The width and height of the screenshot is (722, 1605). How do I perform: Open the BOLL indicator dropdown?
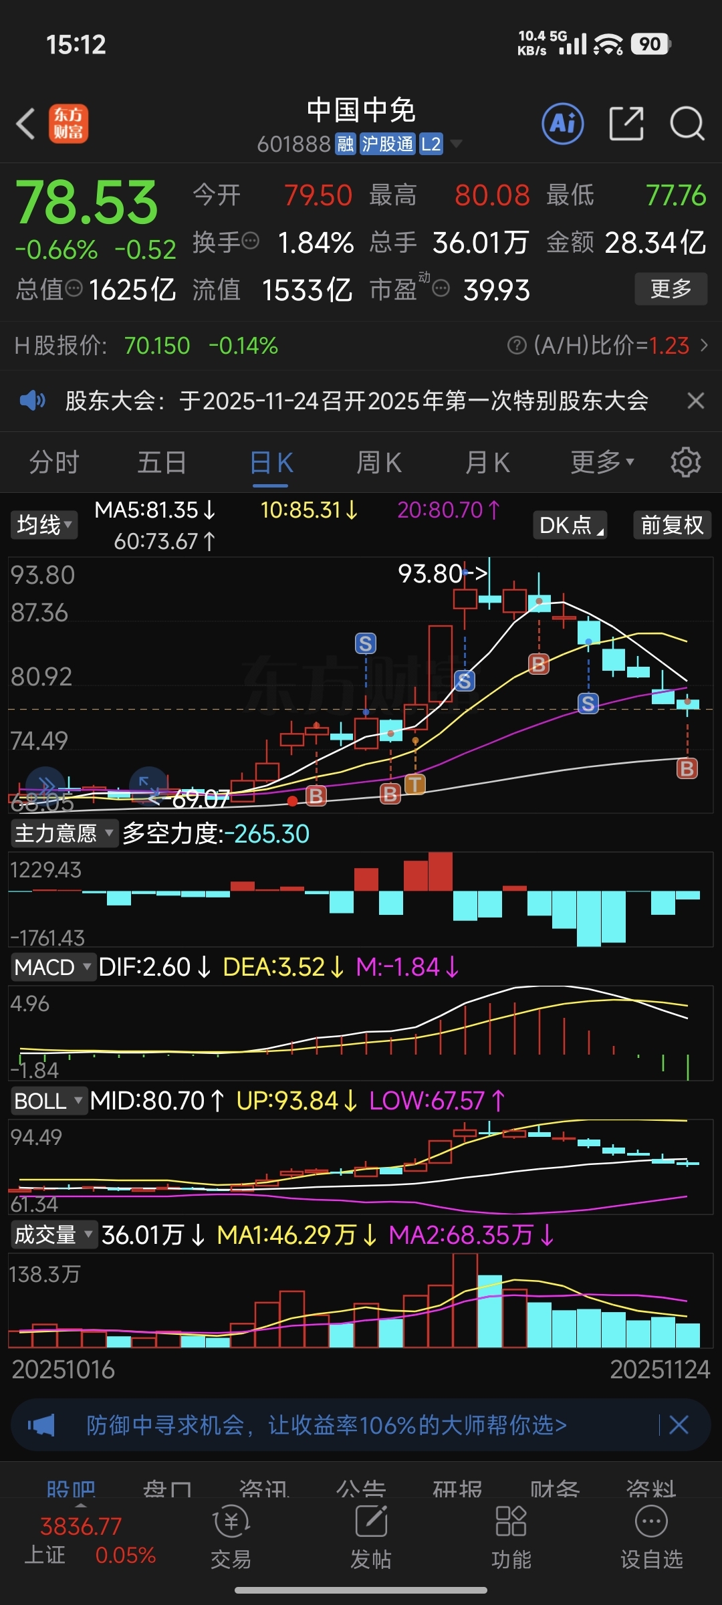(49, 1101)
